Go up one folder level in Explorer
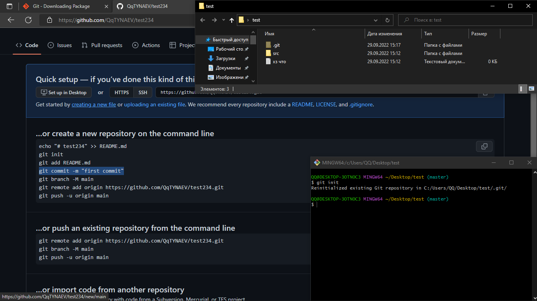Screen dimensions: 537x301 pyautogui.click(x=231, y=20)
